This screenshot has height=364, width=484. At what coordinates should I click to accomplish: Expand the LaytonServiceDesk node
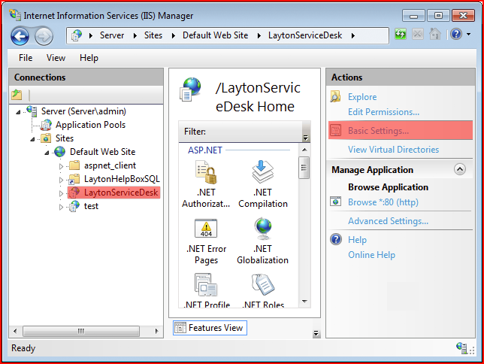(x=61, y=193)
